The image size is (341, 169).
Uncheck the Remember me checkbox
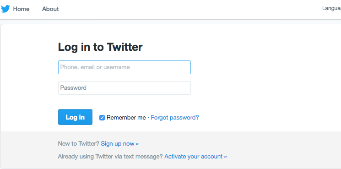tap(102, 118)
